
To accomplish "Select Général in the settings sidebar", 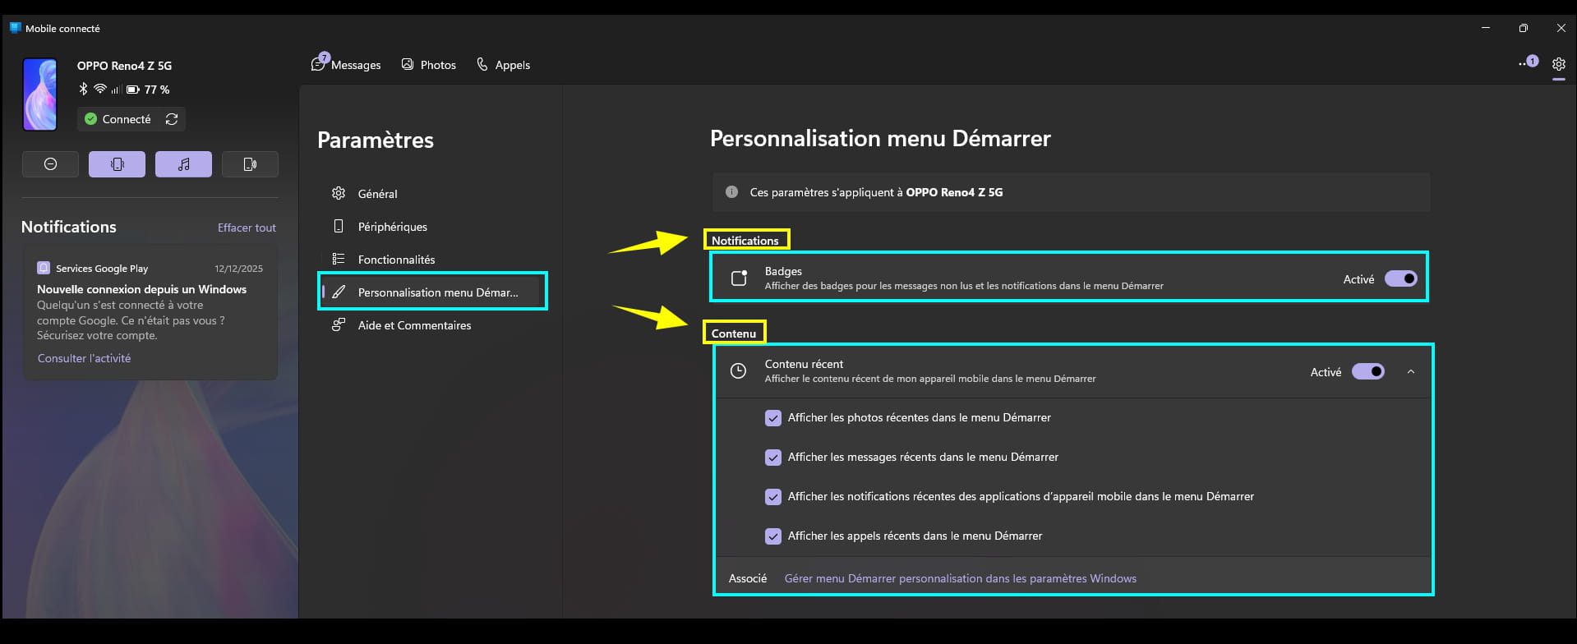I will pos(377,194).
